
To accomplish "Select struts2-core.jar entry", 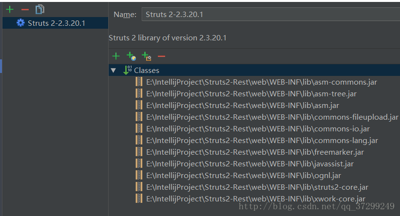I will tap(257, 187).
